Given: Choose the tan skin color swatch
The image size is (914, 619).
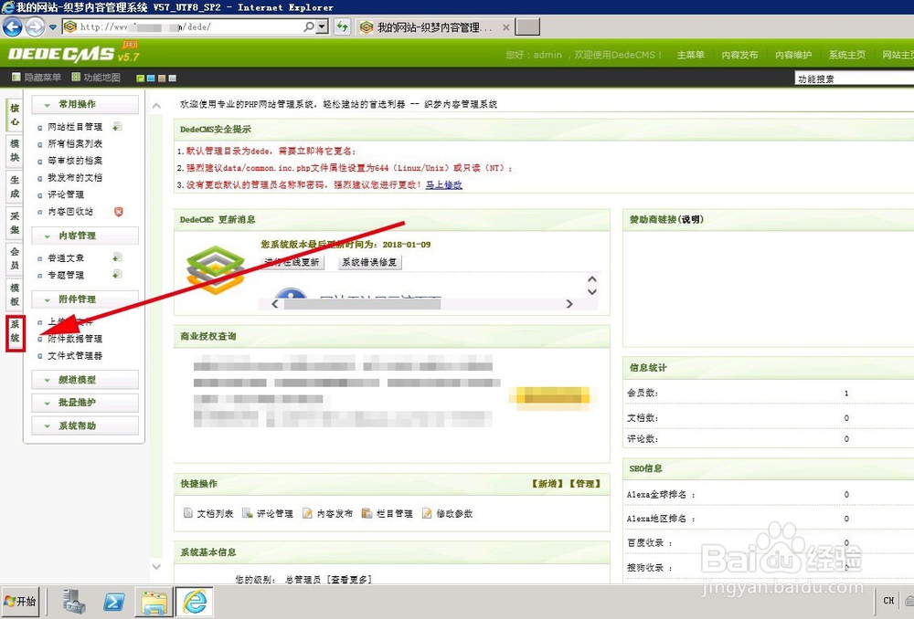Looking at the screenshot, I should tap(162, 78).
